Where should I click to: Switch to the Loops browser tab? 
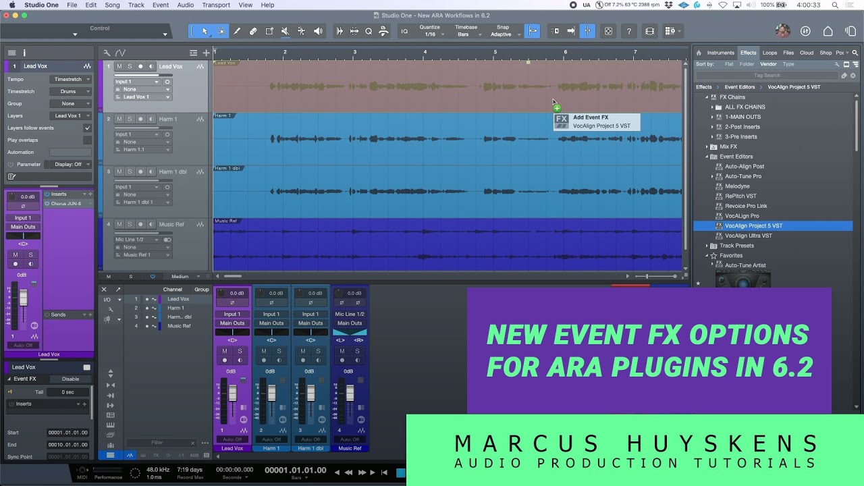click(x=769, y=53)
